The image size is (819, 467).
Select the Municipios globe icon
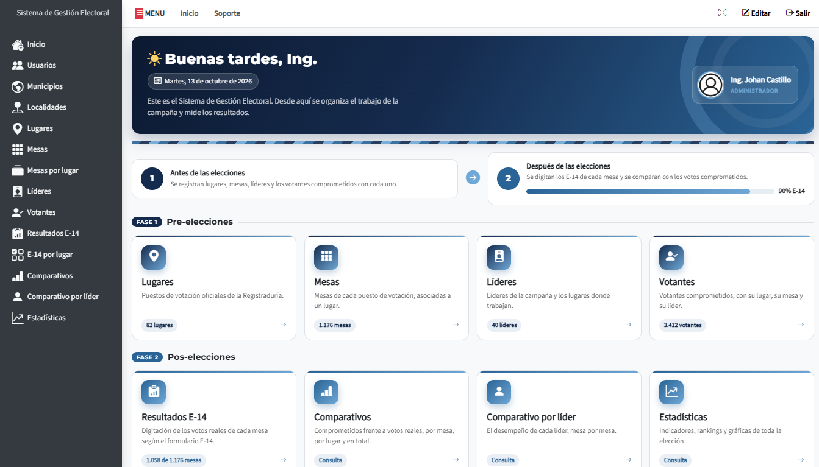(x=18, y=86)
